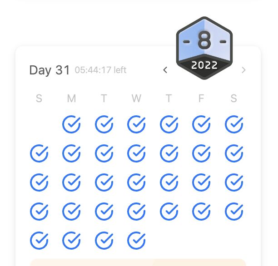Open the check for Tuesday the 16th

click(104, 182)
